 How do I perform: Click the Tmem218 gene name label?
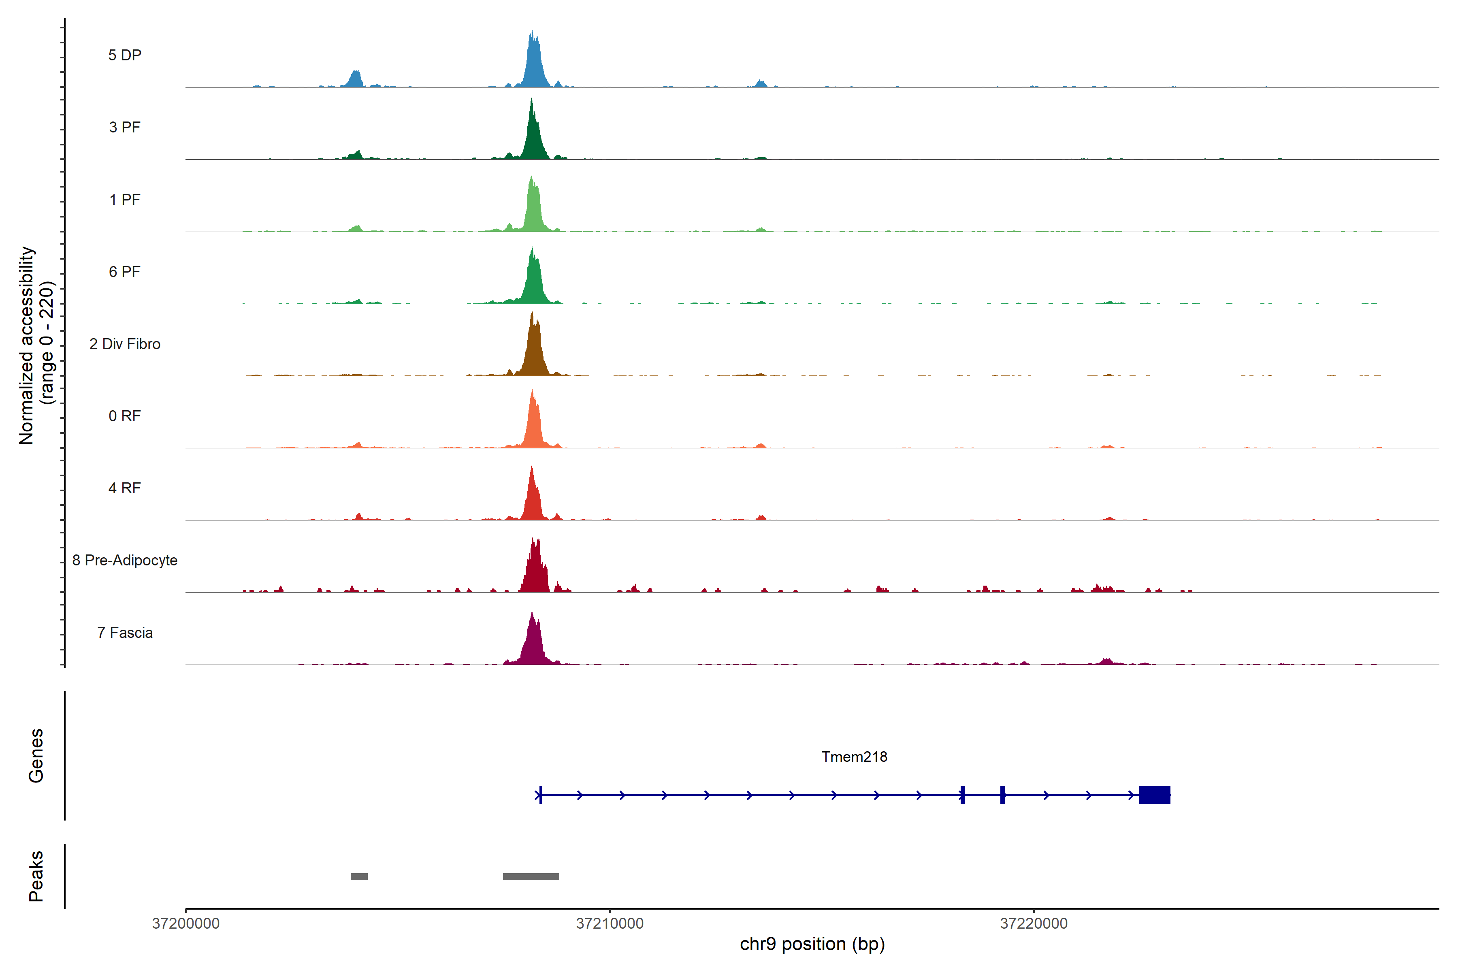tap(854, 757)
